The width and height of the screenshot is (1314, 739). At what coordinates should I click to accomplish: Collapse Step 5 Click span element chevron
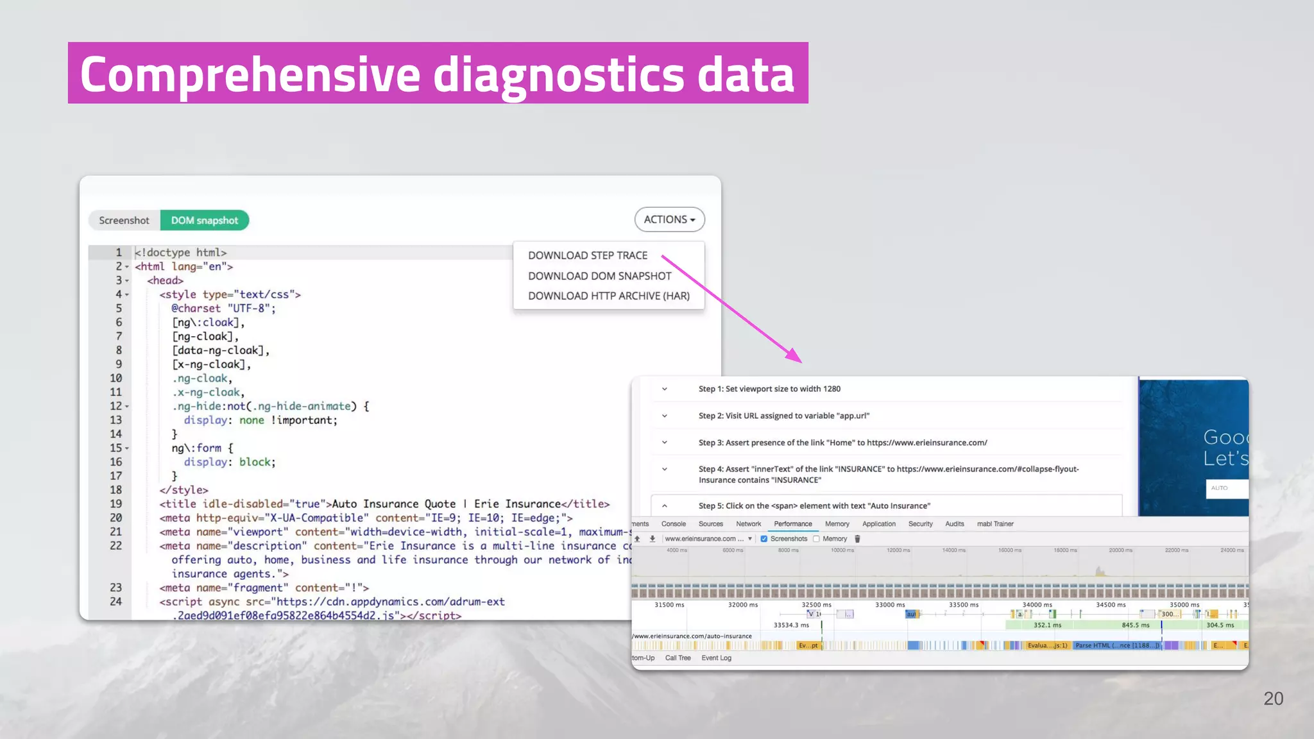pyautogui.click(x=665, y=505)
